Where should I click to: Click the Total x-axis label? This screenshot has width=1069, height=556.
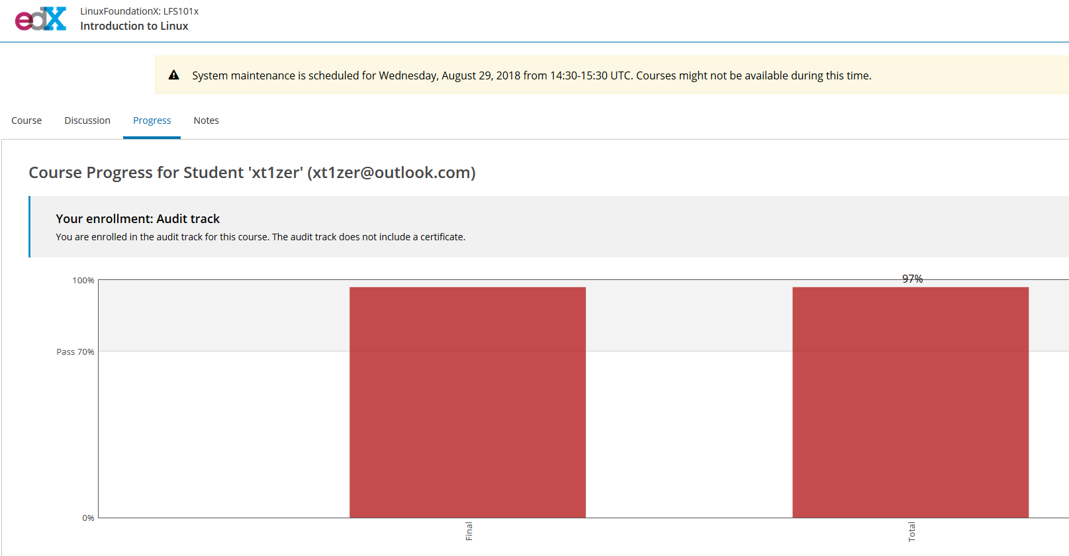[x=911, y=532]
